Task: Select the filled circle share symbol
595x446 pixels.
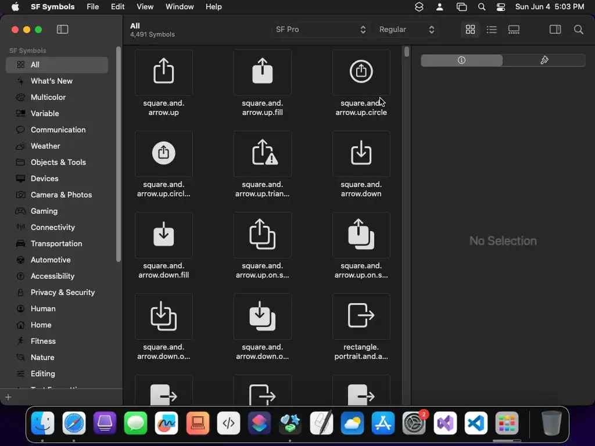Action: coord(163,153)
